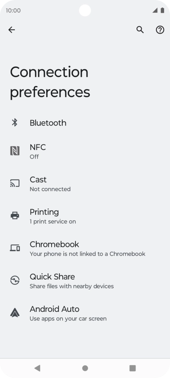This screenshot has width=170, height=378.
Task: Open Quick Share nearby devices setting
Action: pyautogui.click(x=85, y=281)
